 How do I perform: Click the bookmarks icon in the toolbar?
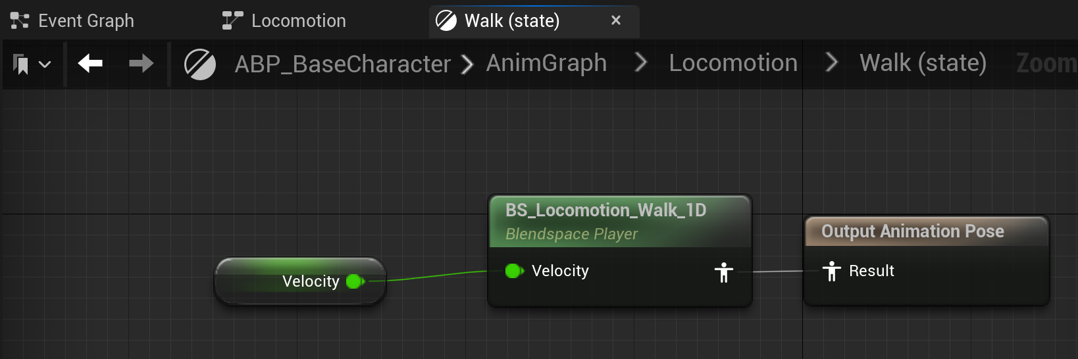point(21,64)
